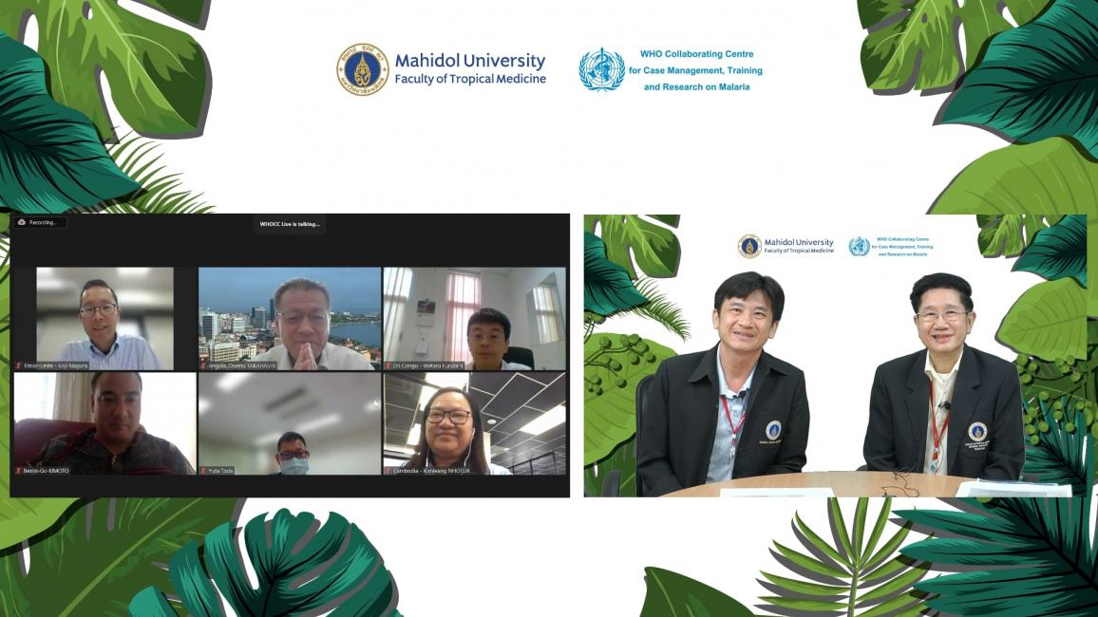Click the small Mahidol seal in the presenter panel
The width and height of the screenshot is (1098, 617).
(749, 246)
